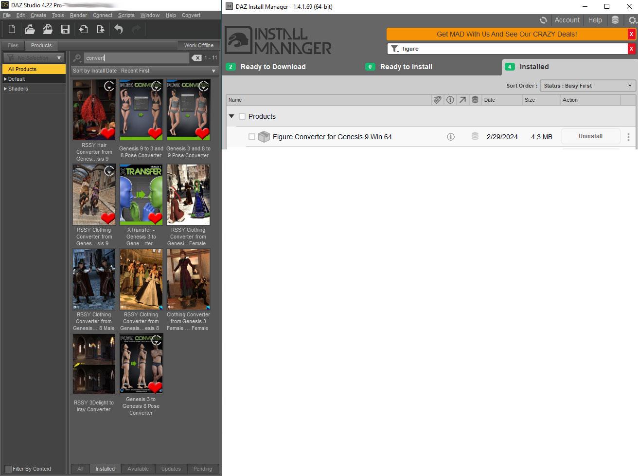Show the Pending products tab
The height and width of the screenshot is (476, 638).
(203, 469)
